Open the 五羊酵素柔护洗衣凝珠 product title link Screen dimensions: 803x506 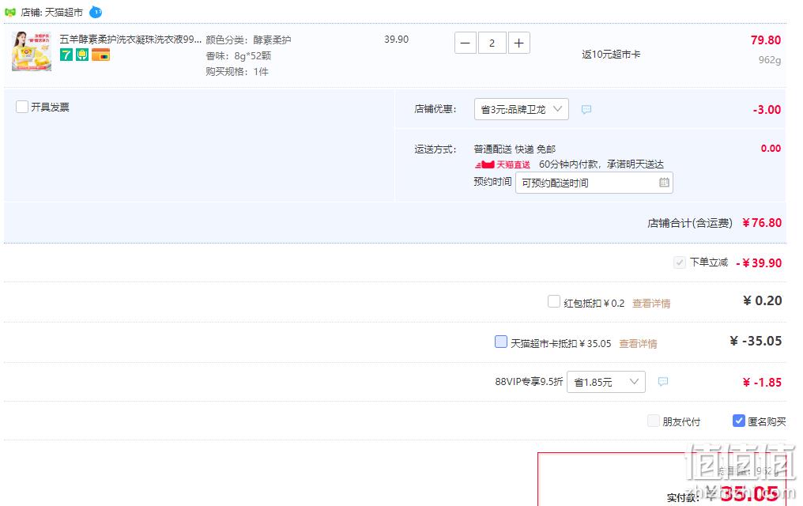[x=130, y=40]
